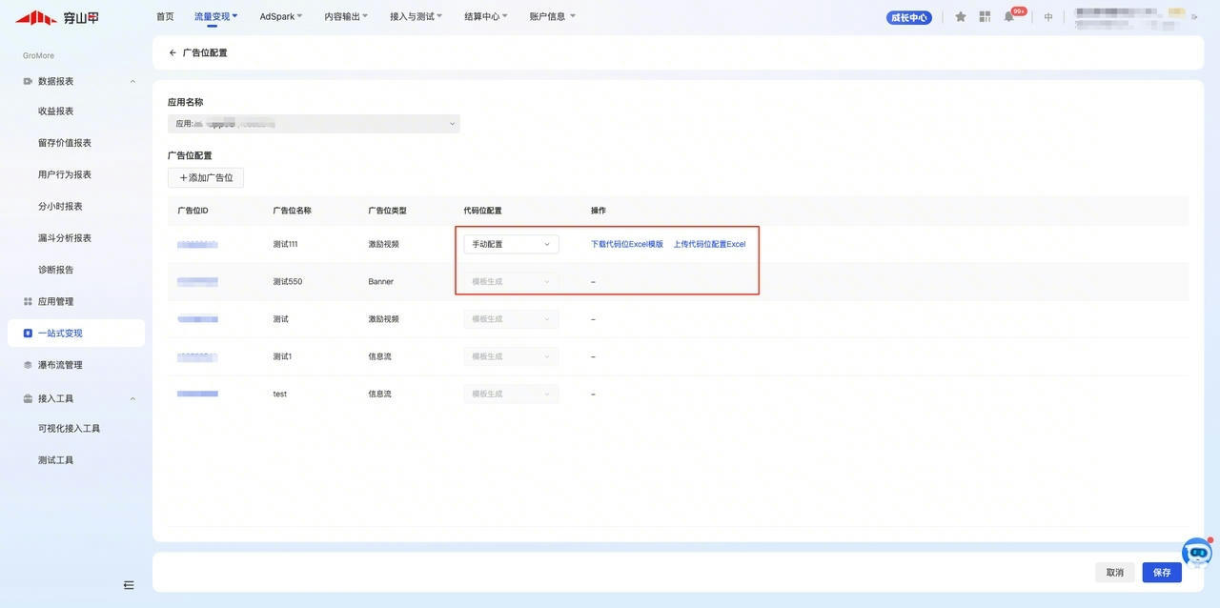Open the grid apps icon in header
This screenshot has height=608, width=1220.
(985, 17)
